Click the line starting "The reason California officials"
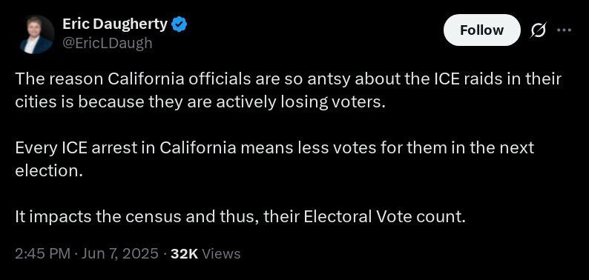The width and height of the screenshot is (589, 280). pos(288,79)
